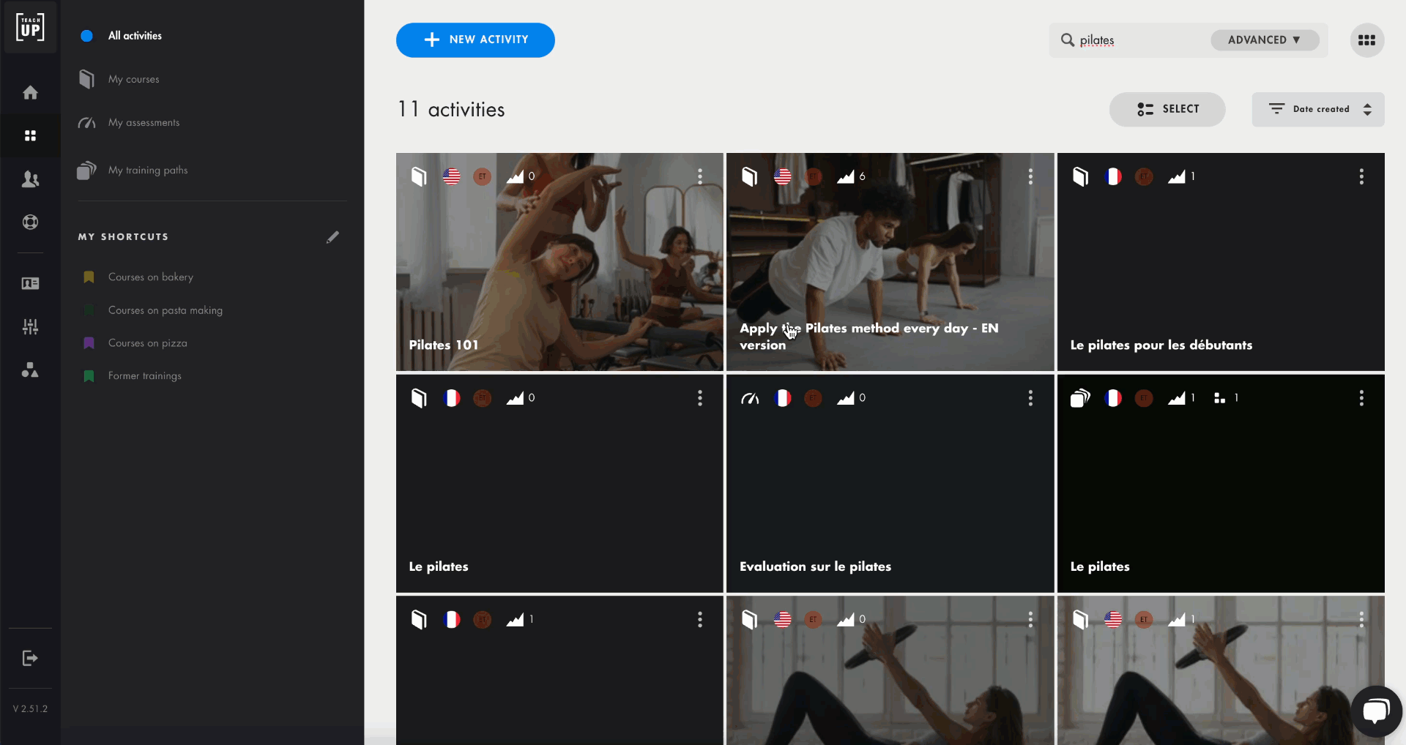
Task: Open three-dot menu on Pilates 101 card
Action: point(700,176)
